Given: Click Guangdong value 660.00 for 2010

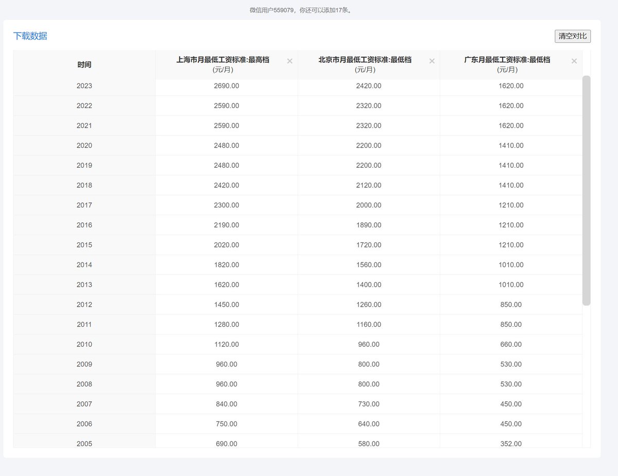Looking at the screenshot, I should point(511,344).
